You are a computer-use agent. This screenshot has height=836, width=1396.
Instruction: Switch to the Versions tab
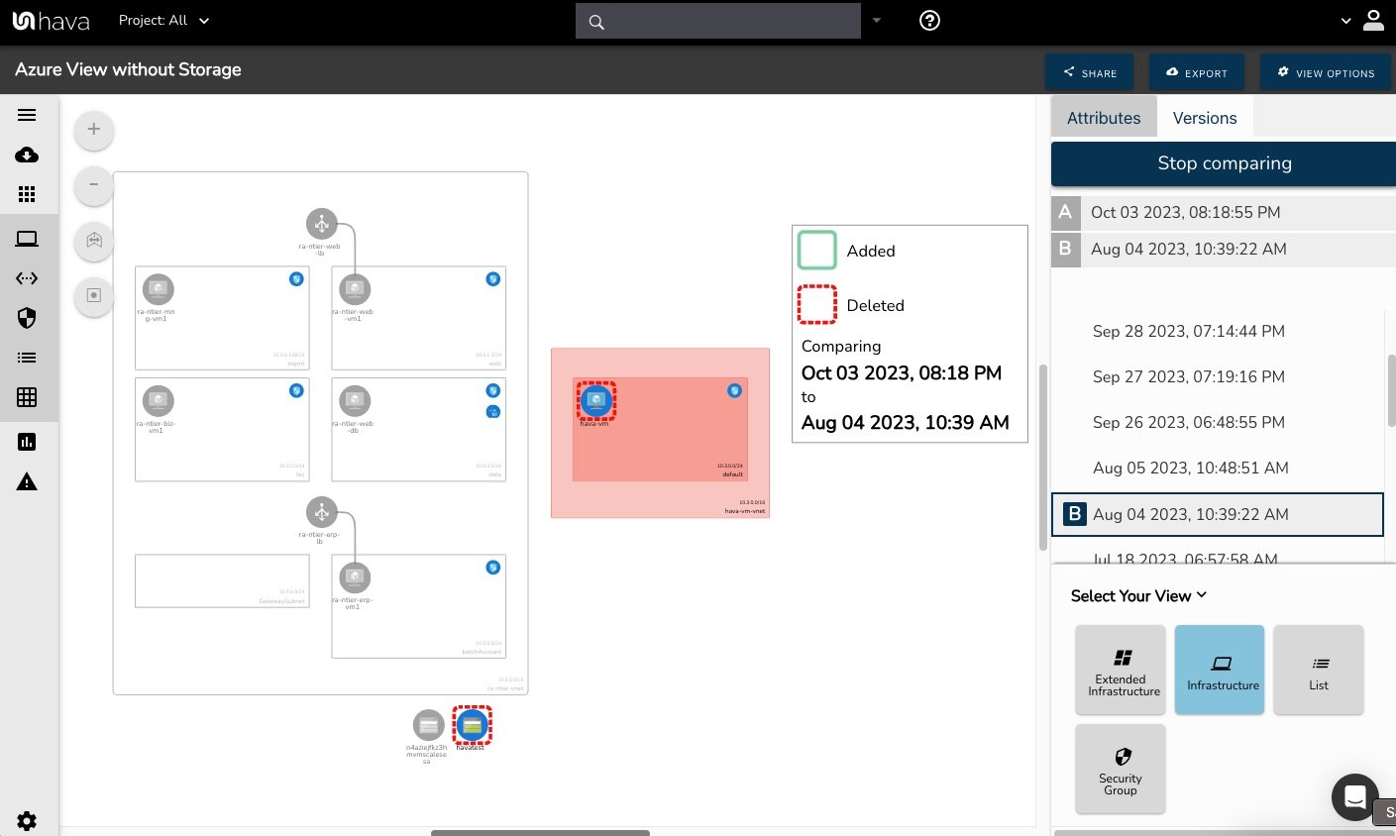1204,118
